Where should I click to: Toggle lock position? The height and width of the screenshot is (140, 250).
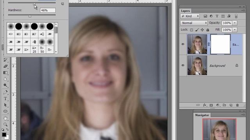202,30
